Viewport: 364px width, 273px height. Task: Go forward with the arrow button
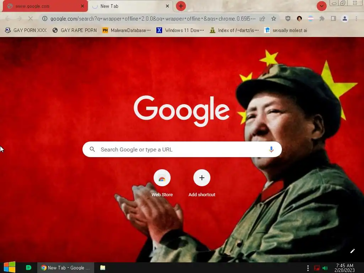pos(19,18)
